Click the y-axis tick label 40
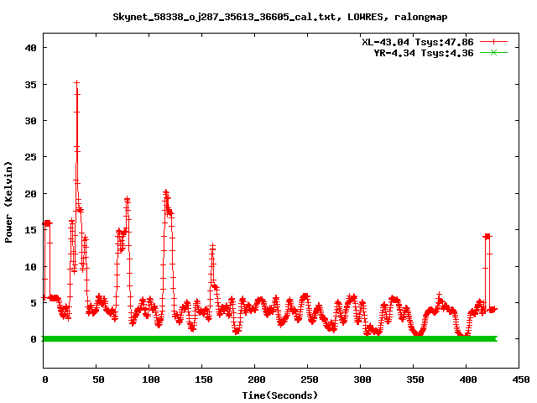Image resolution: width=537 pixels, height=403 pixels. tap(31, 48)
